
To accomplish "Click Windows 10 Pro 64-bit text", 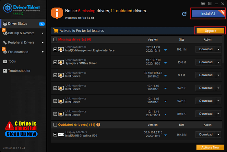I will click(x=79, y=18).
